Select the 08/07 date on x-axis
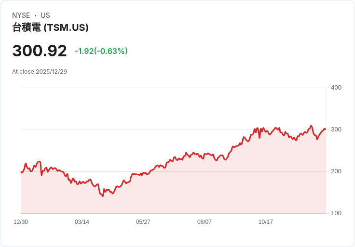This screenshot has width=355, height=247. coord(205,222)
